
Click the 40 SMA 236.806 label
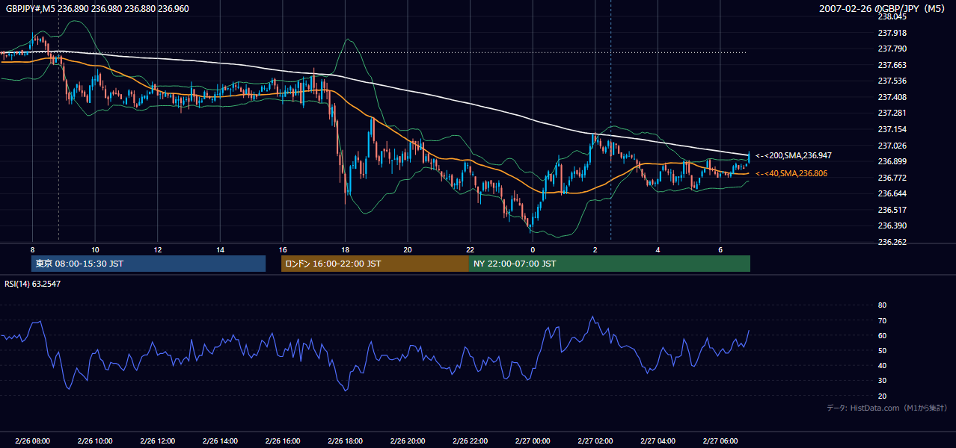click(x=791, y=173)
